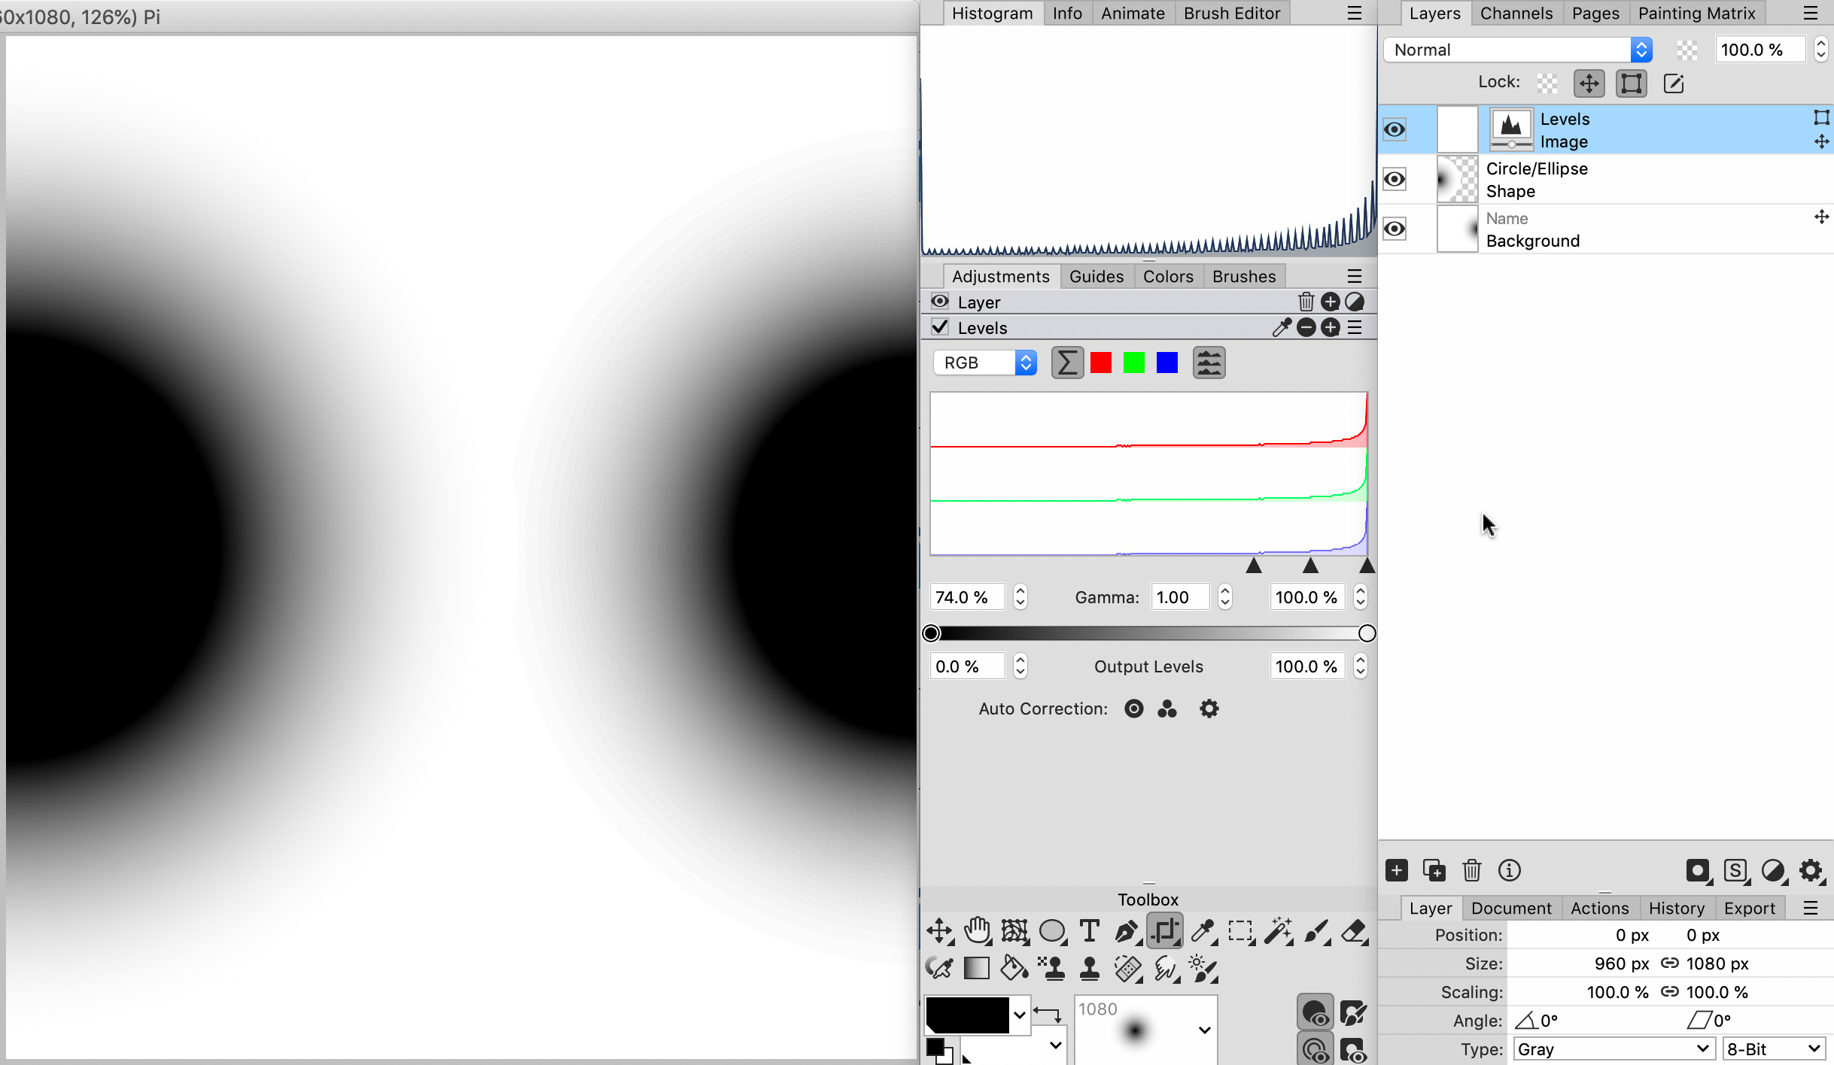
Task: Select the Magic Wand tool
Action: tap(1278, 931)
